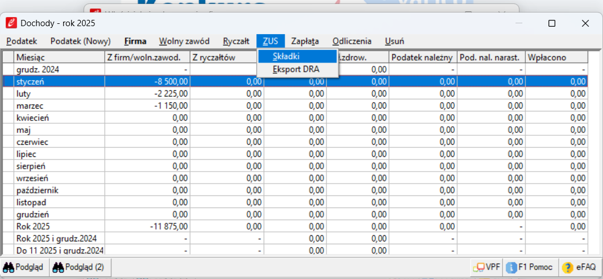Select the grudz. 2024 row

click(x=296, y=69)
